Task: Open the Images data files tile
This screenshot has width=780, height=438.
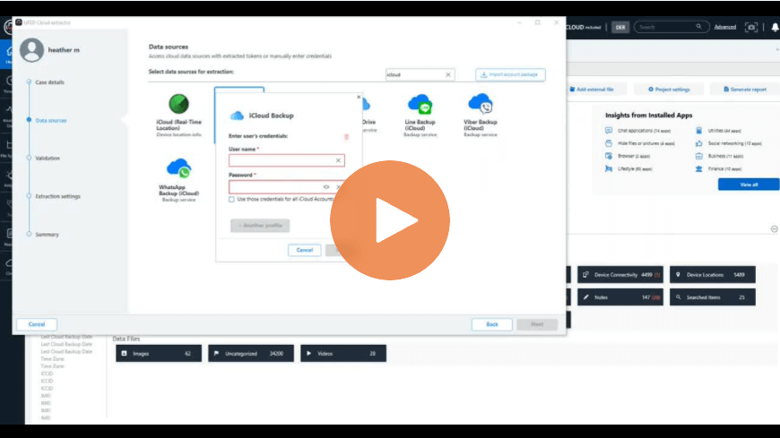Action: pyautogui.click(x=159, y=354)
